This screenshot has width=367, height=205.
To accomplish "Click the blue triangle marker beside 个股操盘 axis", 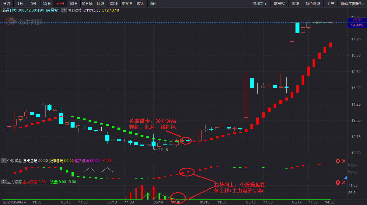I will (x=346, y=177).
